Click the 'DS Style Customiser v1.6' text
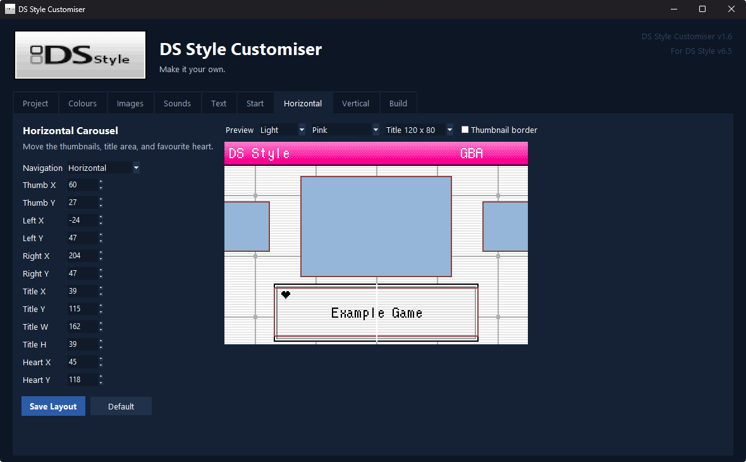The image size is (746, 462). 687,36
